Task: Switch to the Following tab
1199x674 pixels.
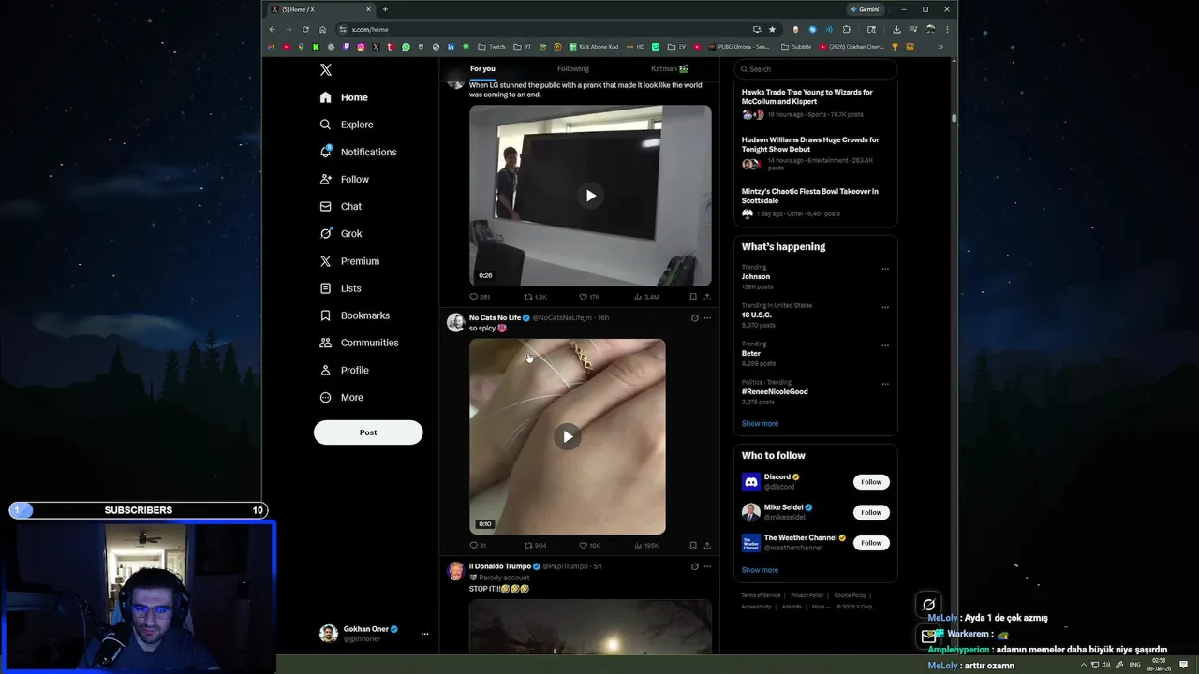Action: (x=573, y=68)
